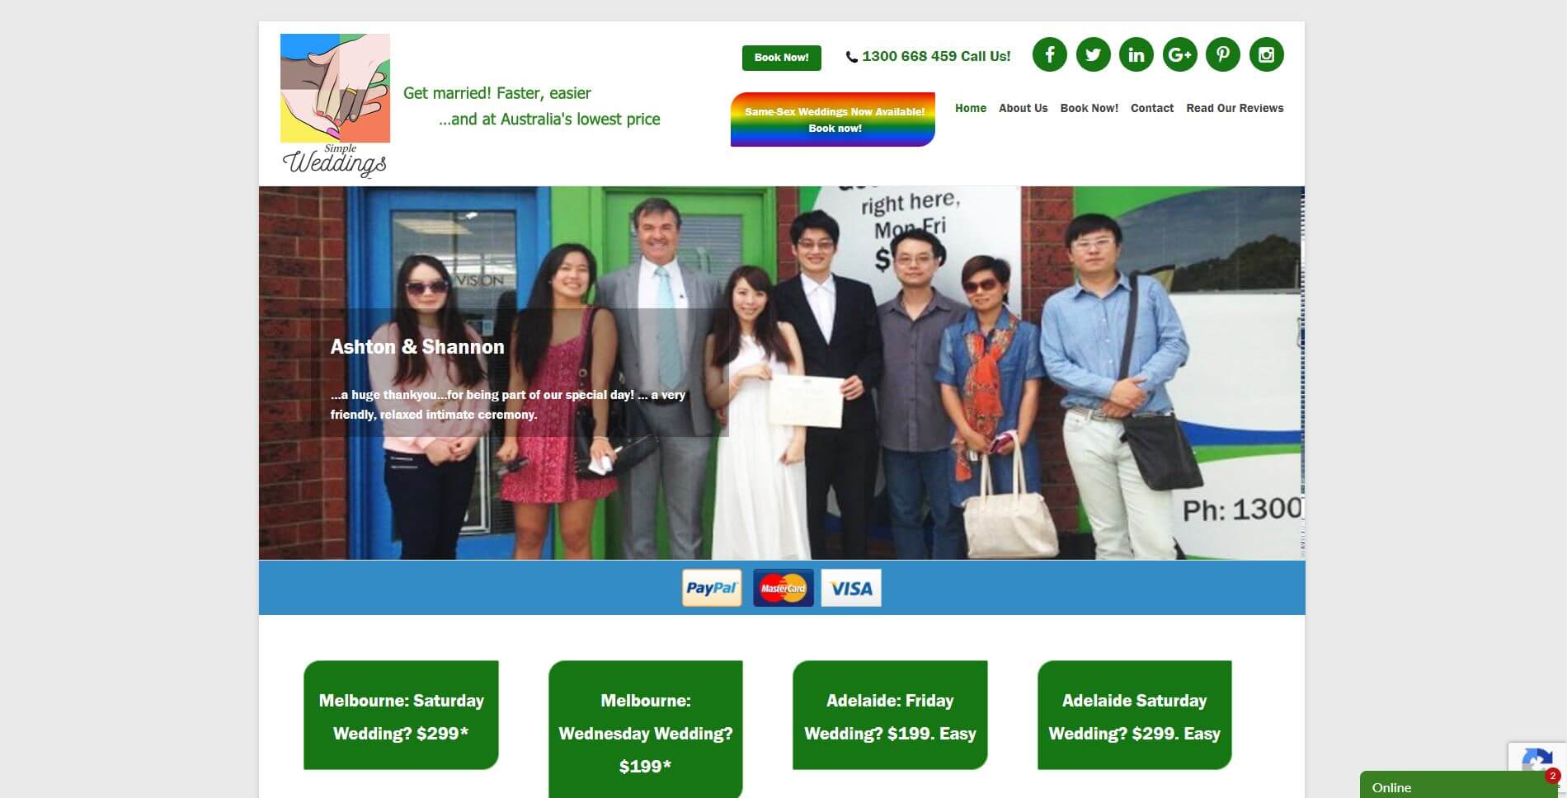This screenshot has height=798, width=1567.
Task: Open the About Us menu item
Action: click(1023, 108)
